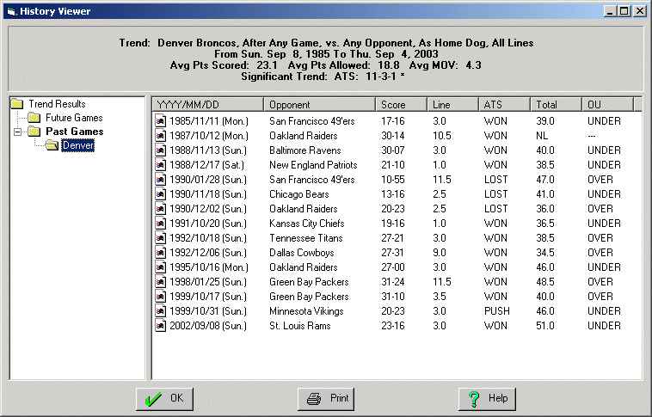
Task: Select the Future Games tree item
Action: pos(74,118)
